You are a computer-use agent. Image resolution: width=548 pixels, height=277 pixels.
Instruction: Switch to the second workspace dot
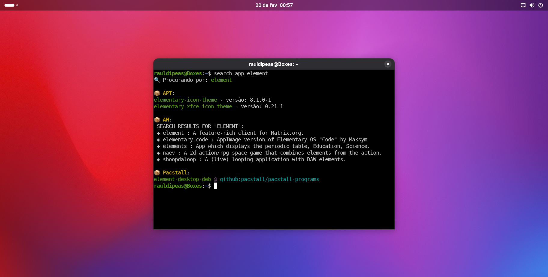click(x=17, y=5)
